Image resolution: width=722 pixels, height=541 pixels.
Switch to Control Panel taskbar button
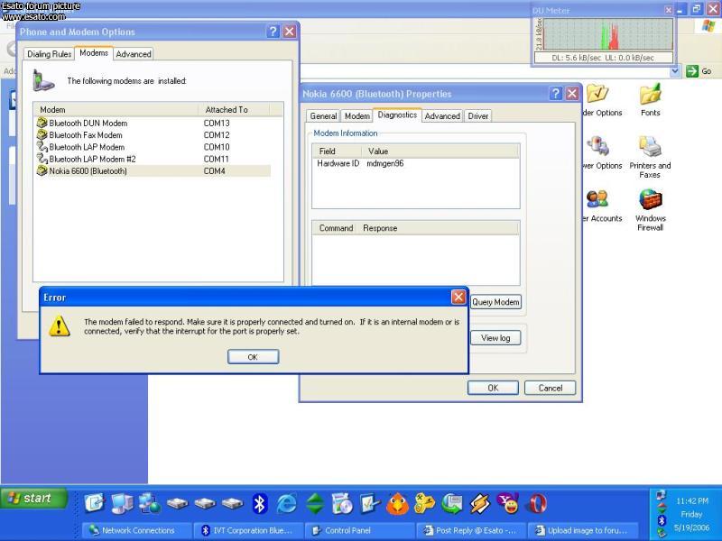(360, 530)
